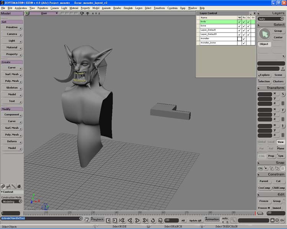
Task: Toggle visibility checkbox for body layer
Action: tap(240, 22)
